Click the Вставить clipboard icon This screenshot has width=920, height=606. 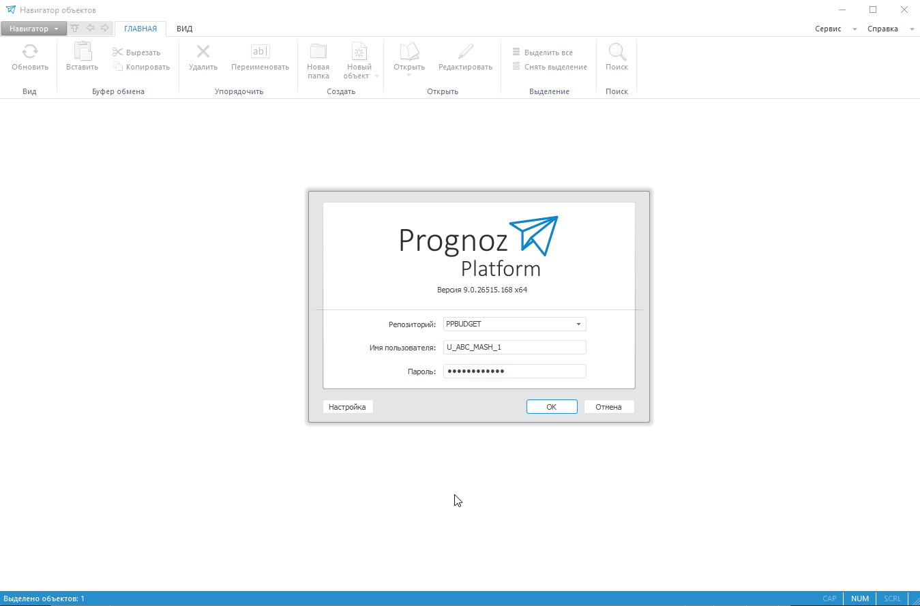pyautogui.click(x=83, y=51)
